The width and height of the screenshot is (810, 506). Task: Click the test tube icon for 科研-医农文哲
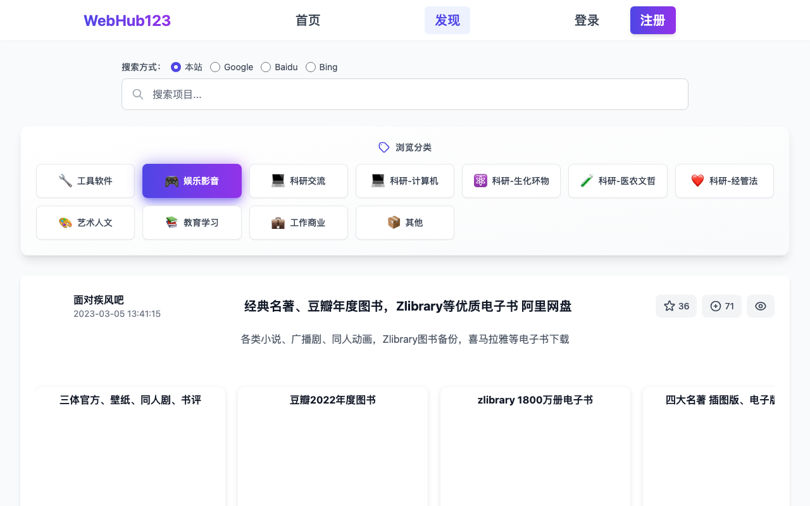[x=587, y=181]
